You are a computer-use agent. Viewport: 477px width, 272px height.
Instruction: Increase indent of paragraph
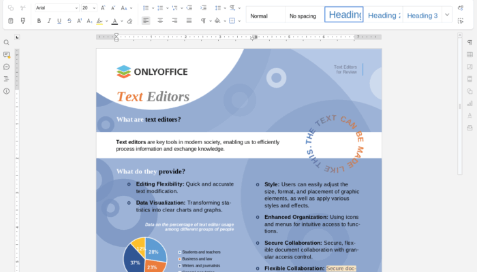(x=204, y=7)
